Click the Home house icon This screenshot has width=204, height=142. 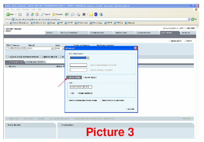pos(37,14)
